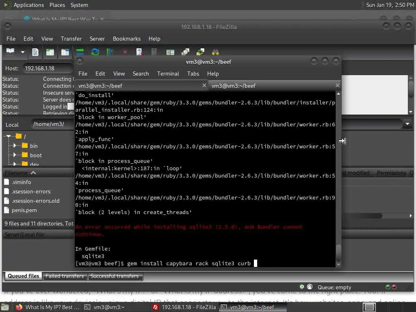Image resolution: width=416 pixels, height=312 pixels.
Task: Toggle directory comparison icon
Action: point(185,52)
